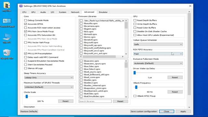Click Restore Defaults button

pos(29,111)
